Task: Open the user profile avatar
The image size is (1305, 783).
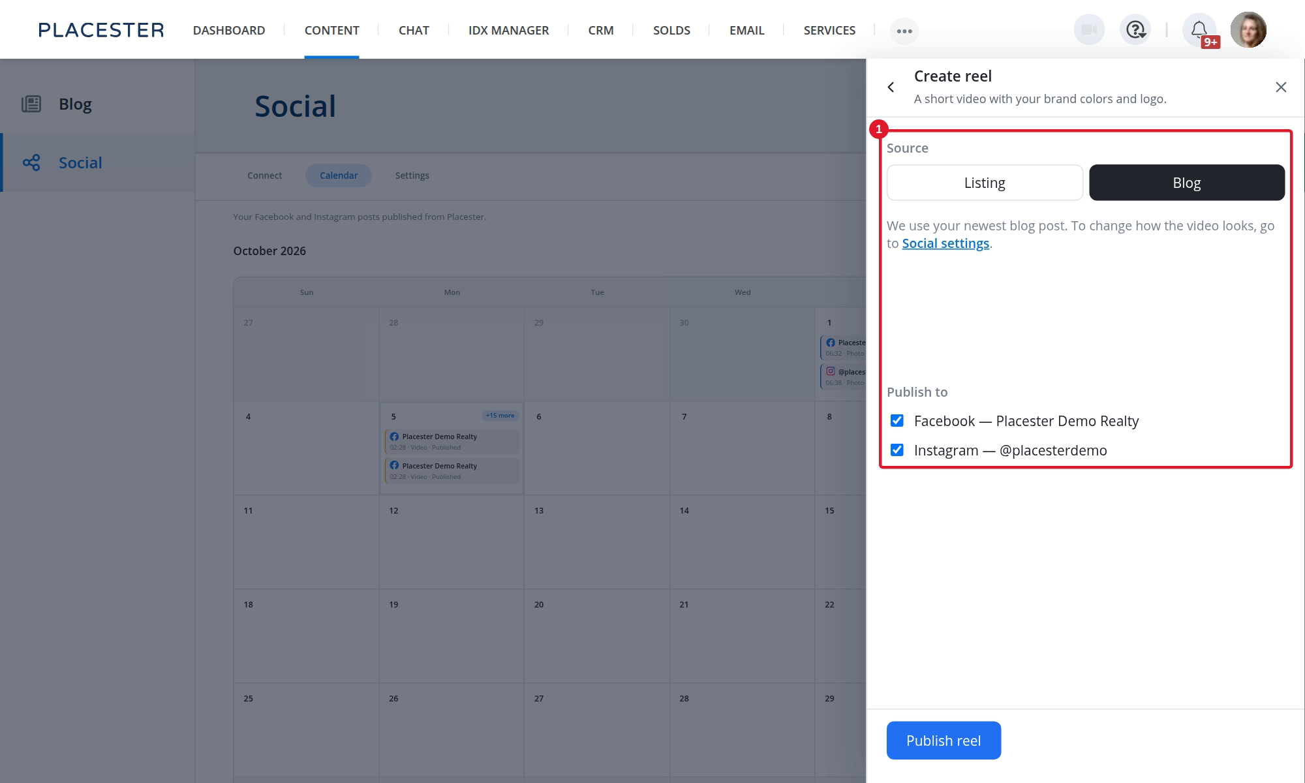Action: pyautogui.click(x=1248, y=30)
